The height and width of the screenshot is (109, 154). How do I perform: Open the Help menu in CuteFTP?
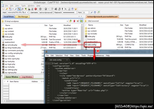point(38,6)
